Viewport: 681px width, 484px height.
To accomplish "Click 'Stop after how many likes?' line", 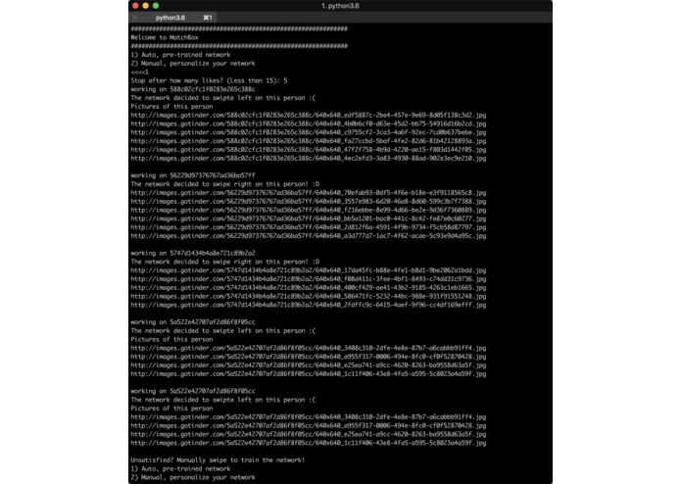I will pyautogui.click(x=209, y=80).
